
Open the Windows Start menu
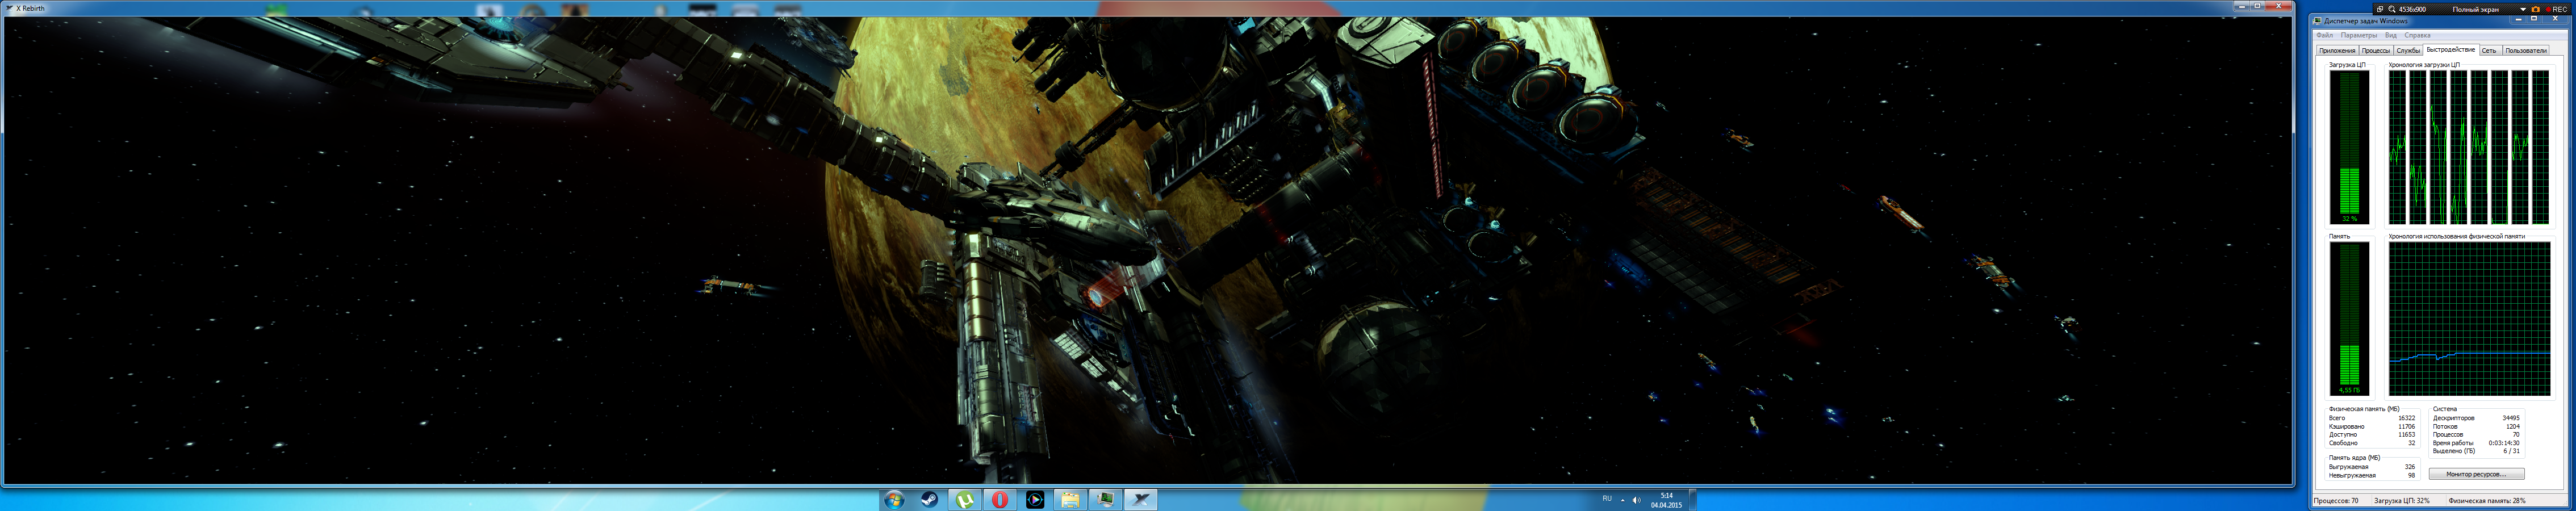pyautogui.click(x=894, y=499)
